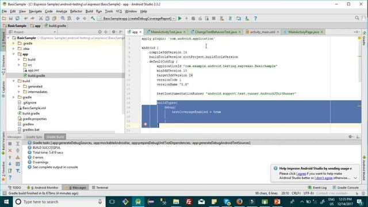Open FileZilla from the taskbar
Screen dimensions: 368x207
[189, 202]
